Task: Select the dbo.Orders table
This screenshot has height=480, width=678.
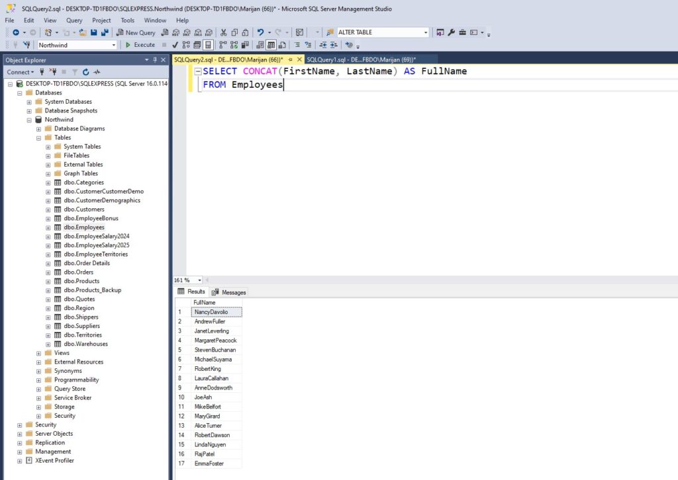Action: [78, 272]
